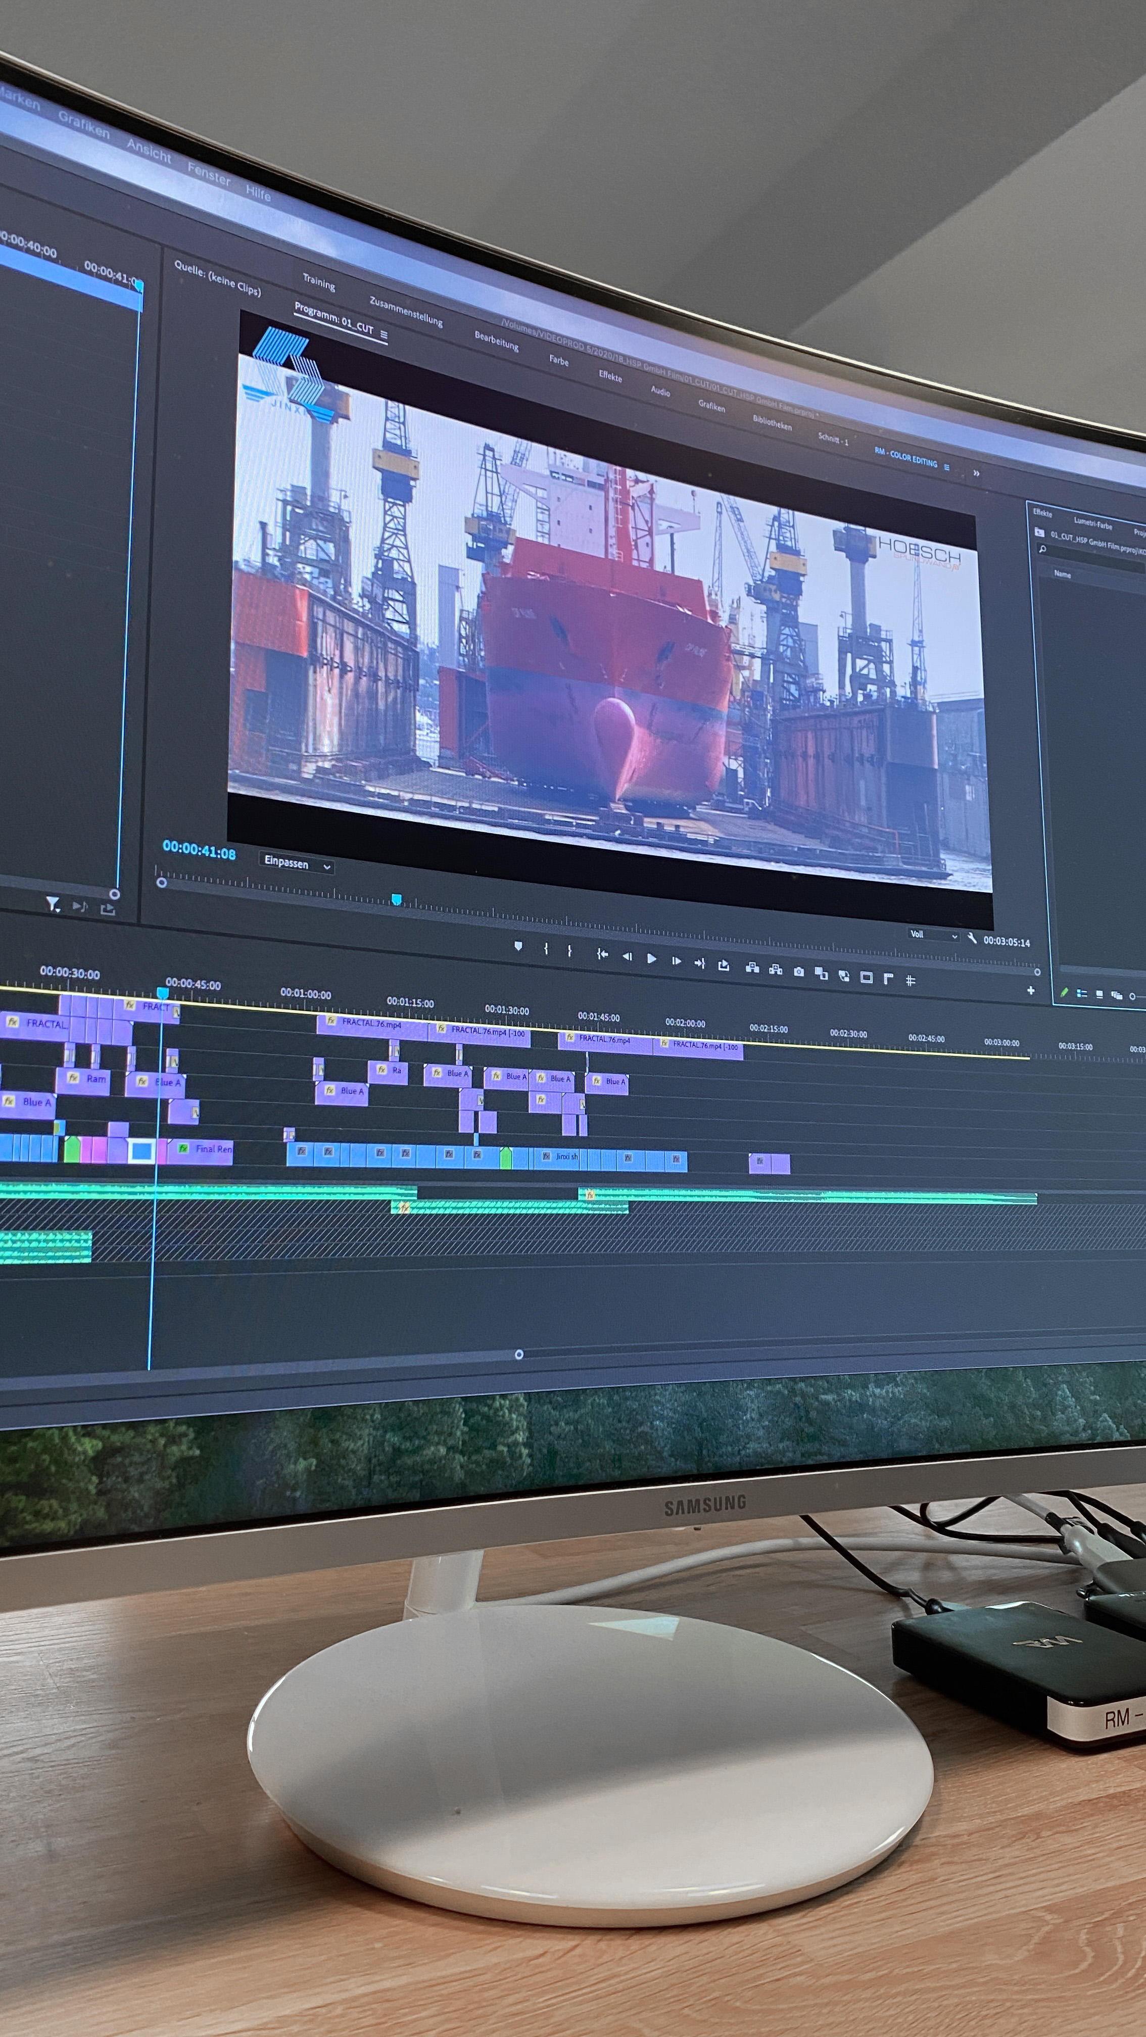Click the 00:03:05:14 duration readout
This screenshot has height=2037, width=1146.
[1007, 941]
